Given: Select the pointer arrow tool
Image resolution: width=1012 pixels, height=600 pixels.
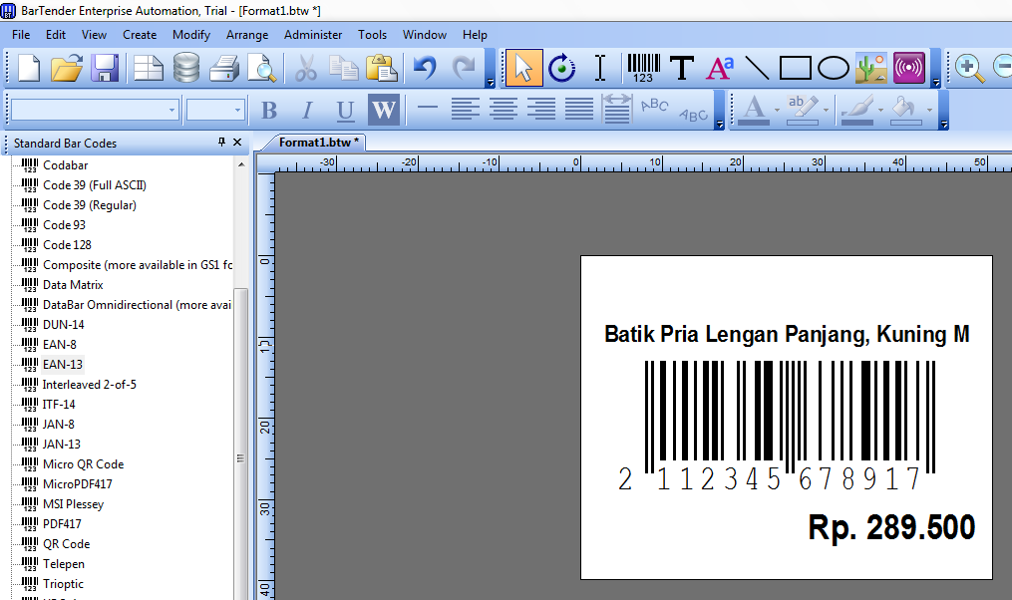Looking at the screenshot, I should (x=523, y=68).
